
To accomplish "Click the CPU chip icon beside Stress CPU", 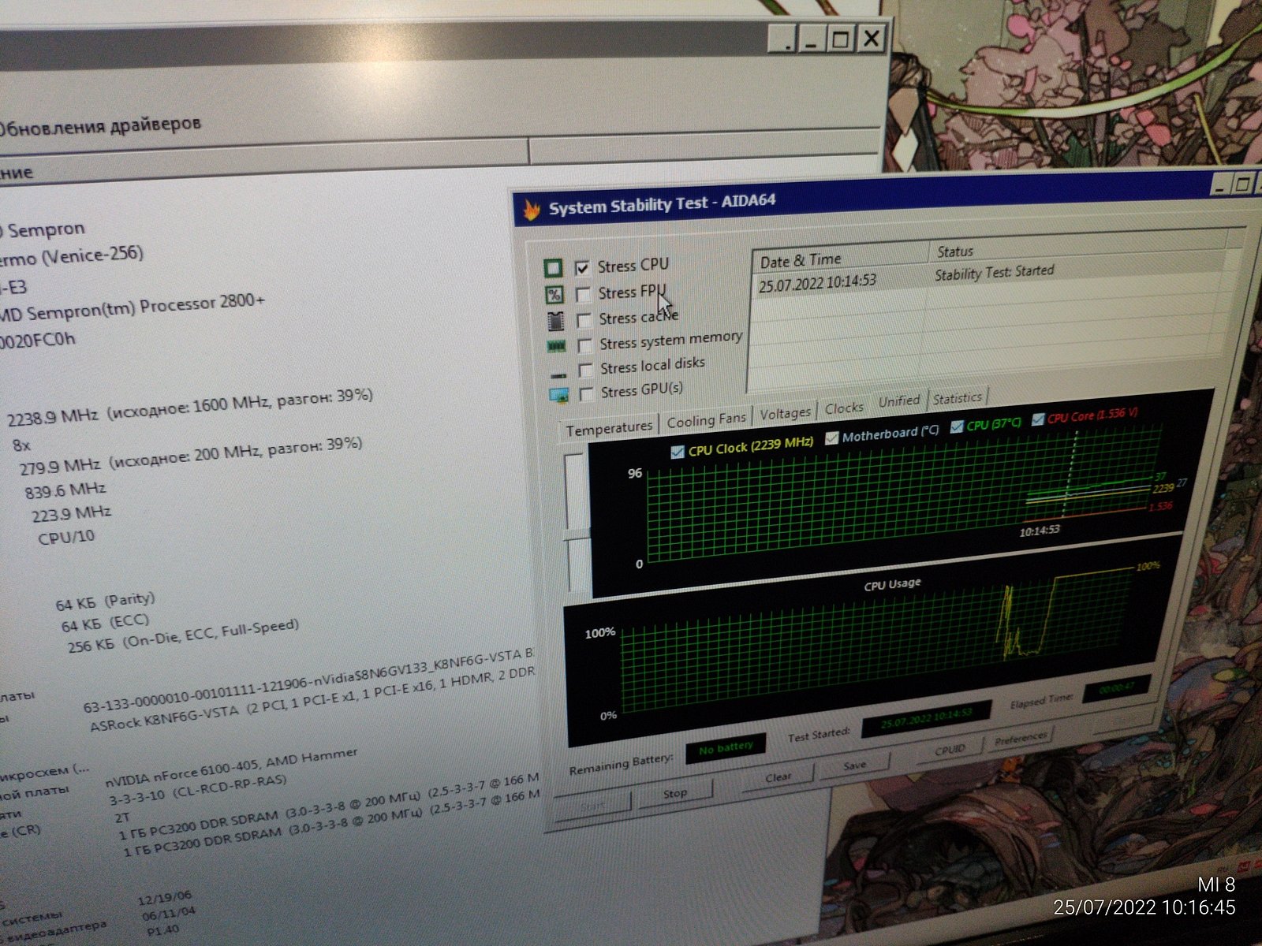I will (554, 269).
